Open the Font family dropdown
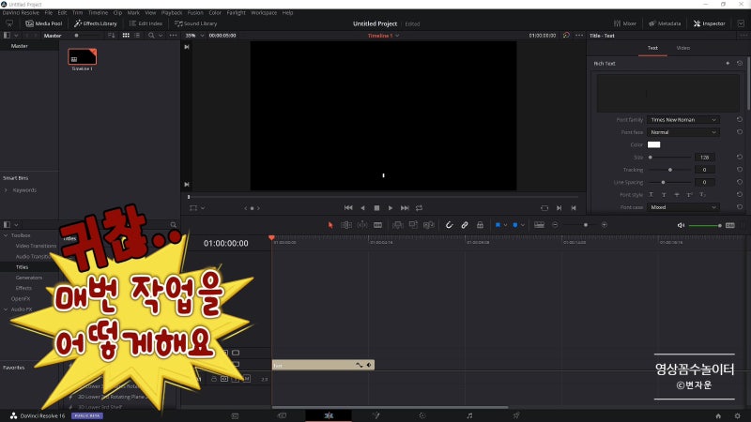 coord(683,120)
